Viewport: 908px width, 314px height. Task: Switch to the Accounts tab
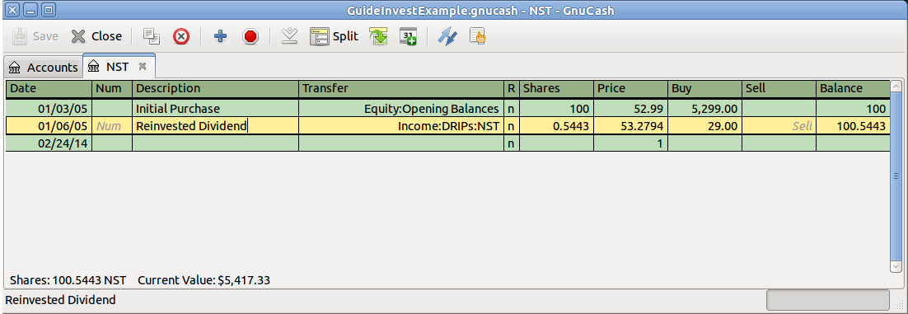(44, 68)
